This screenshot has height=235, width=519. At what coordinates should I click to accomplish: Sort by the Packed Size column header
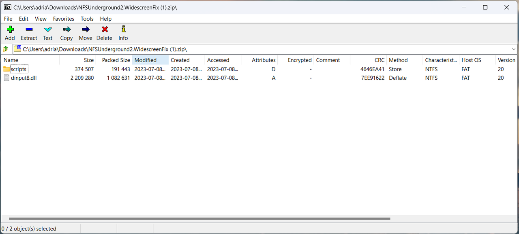coord(114,60)
